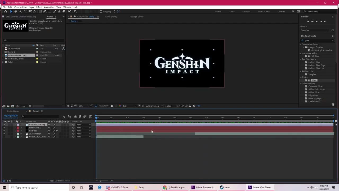Open the Layer menu

[31, 7]
